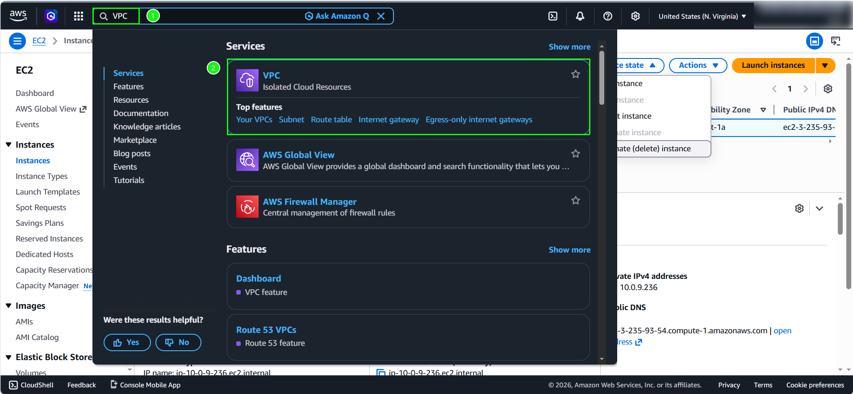The image size is (853, 394).
Task: Click the VPC service icon
Action: click(247, 80)
